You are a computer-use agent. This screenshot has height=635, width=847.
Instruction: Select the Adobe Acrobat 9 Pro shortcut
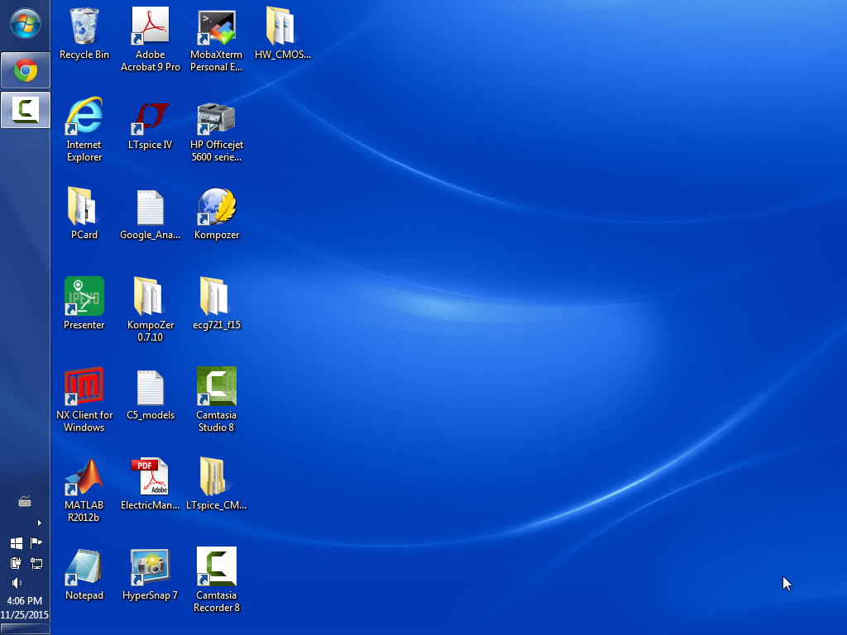click(151, 28)
